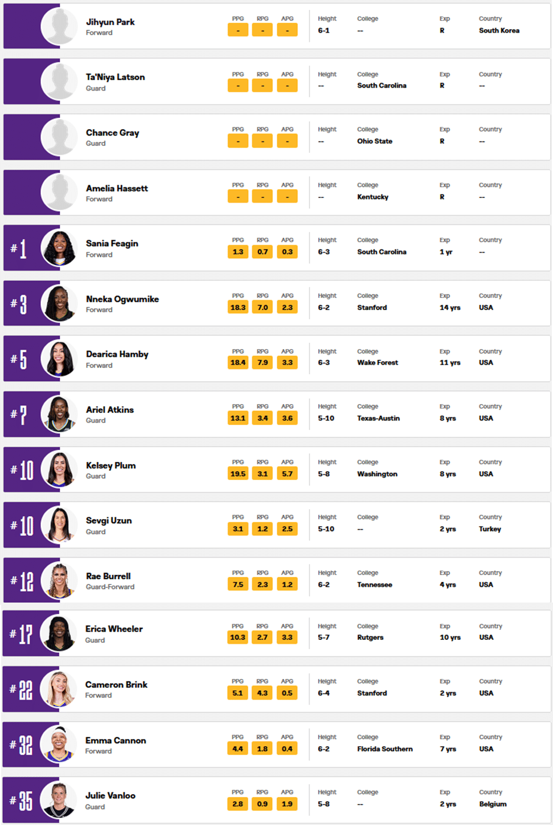This screenshot has height=825, width=553.
Task: Click Nneka Ogwumike's headshot photo
Action: (x=59, y=304)
